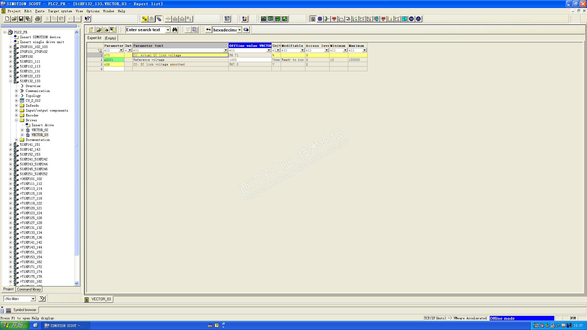Switch to the Command library tab
The width and height of the screenshot is (587, 330).
[x=29, y=289]
